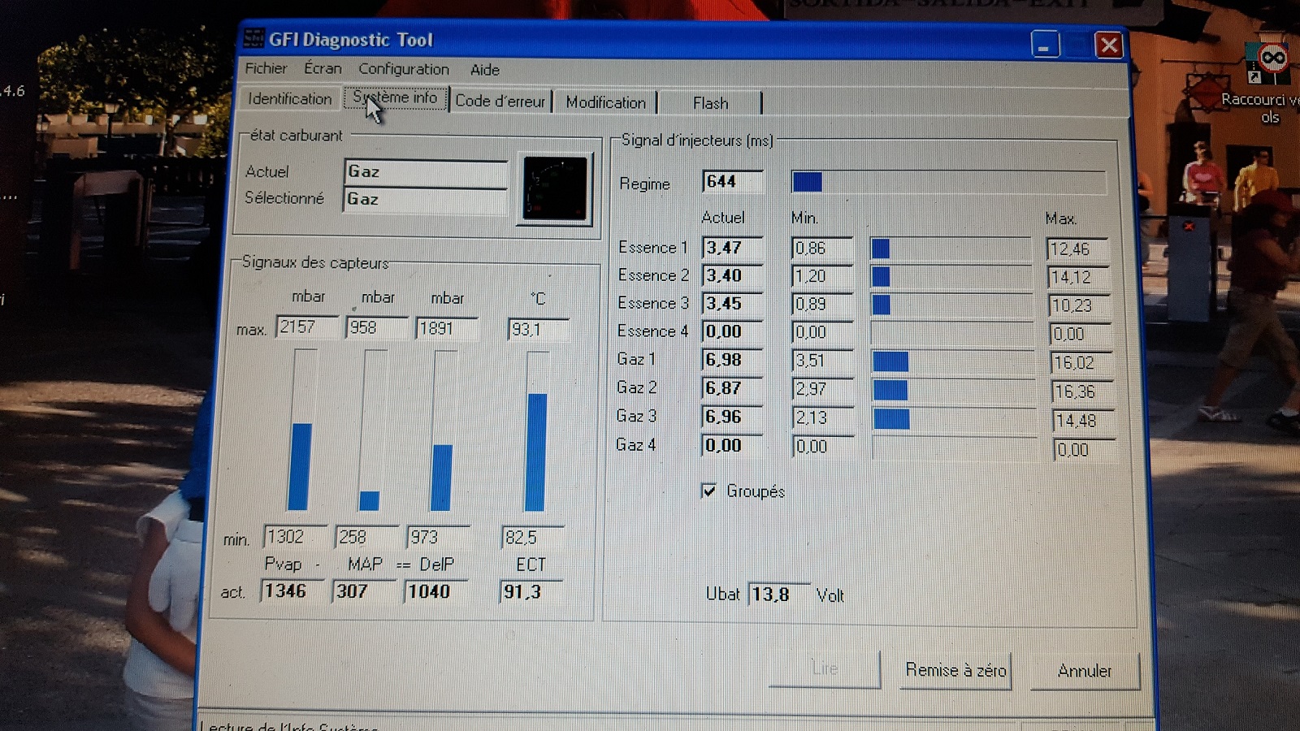Click the GFI Diagnostic Tool title bar icon

tap(254, 38)
